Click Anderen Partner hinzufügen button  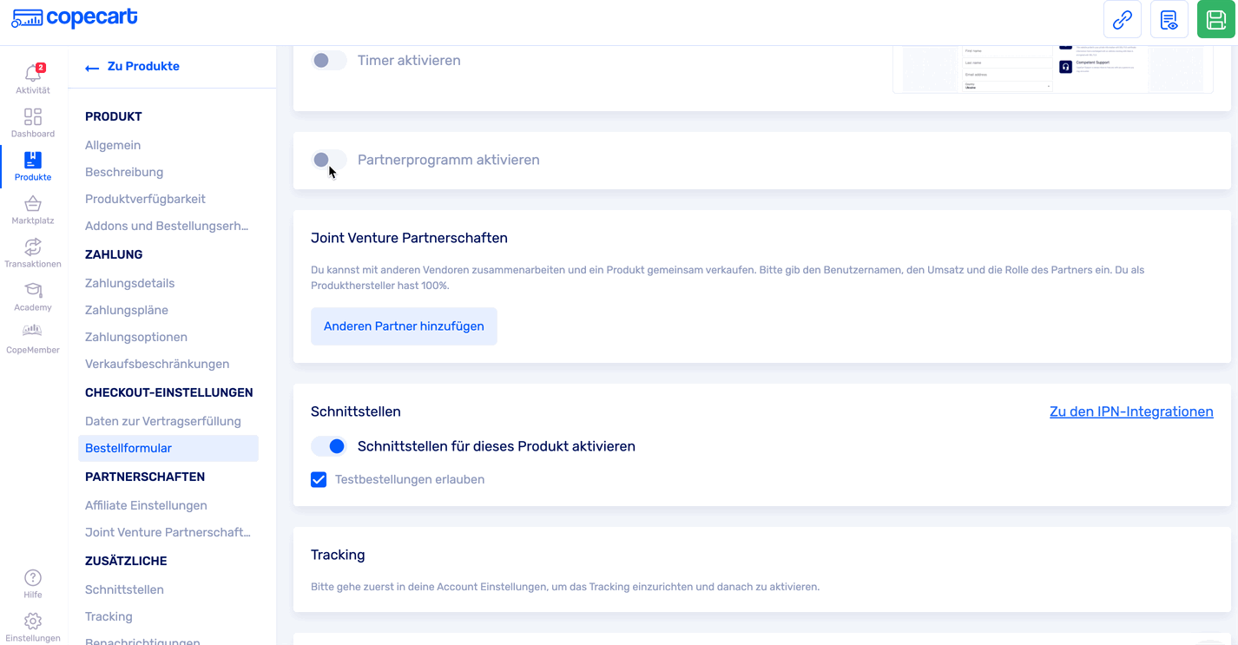click(404, 326)
